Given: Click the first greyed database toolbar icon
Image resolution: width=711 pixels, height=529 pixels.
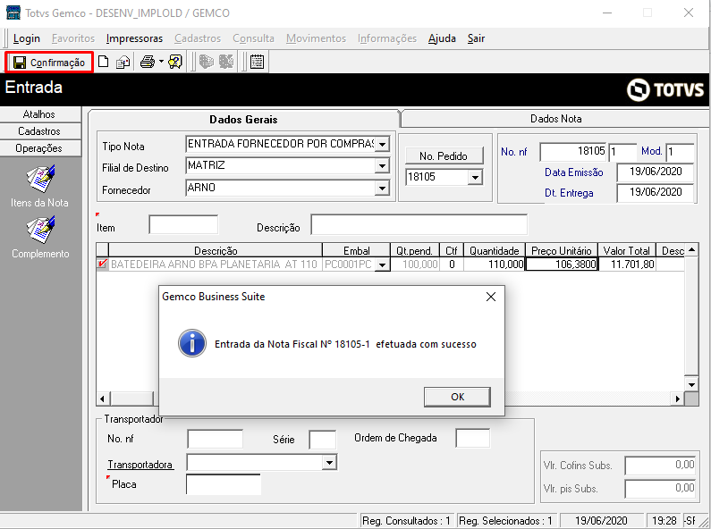Looking at the screenshot, I should click(207, 62).
